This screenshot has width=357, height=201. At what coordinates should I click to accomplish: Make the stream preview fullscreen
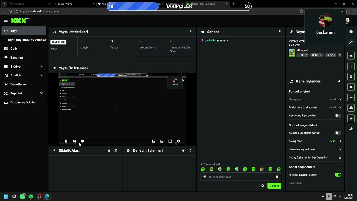click(x=170, y=141)
